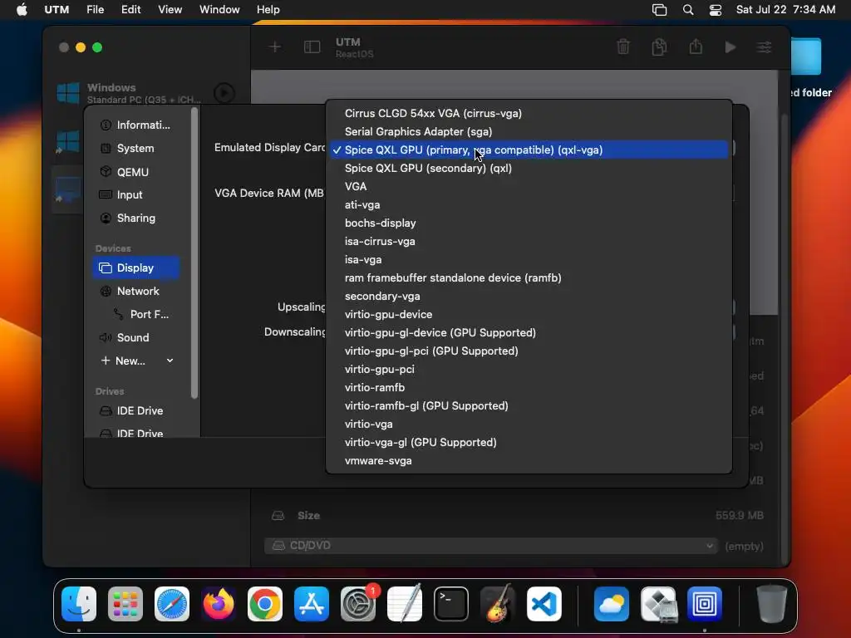The height and width of the screenshot is (638, 851).
Task: Click the share VM icon
Action: tap(696, 47)
